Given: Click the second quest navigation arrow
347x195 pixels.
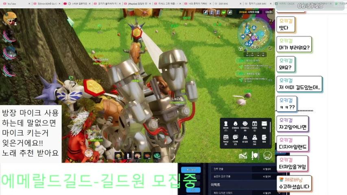Looking at the screenshot, I should click(241, 80).
